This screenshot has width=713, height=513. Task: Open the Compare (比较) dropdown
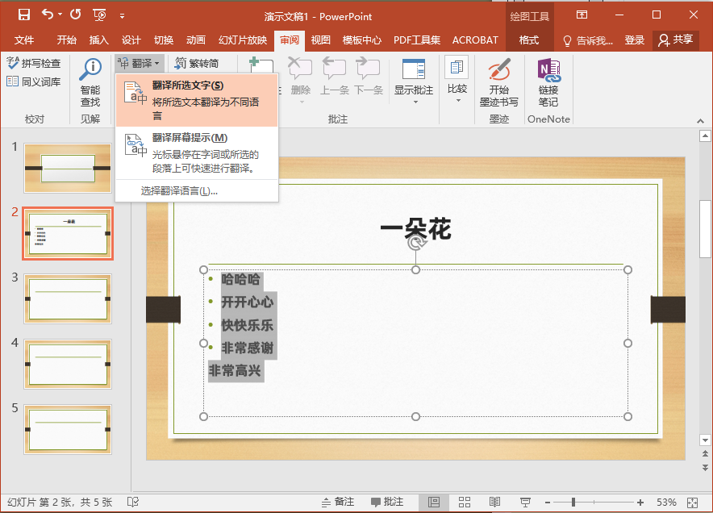click(x=457, y=89)
